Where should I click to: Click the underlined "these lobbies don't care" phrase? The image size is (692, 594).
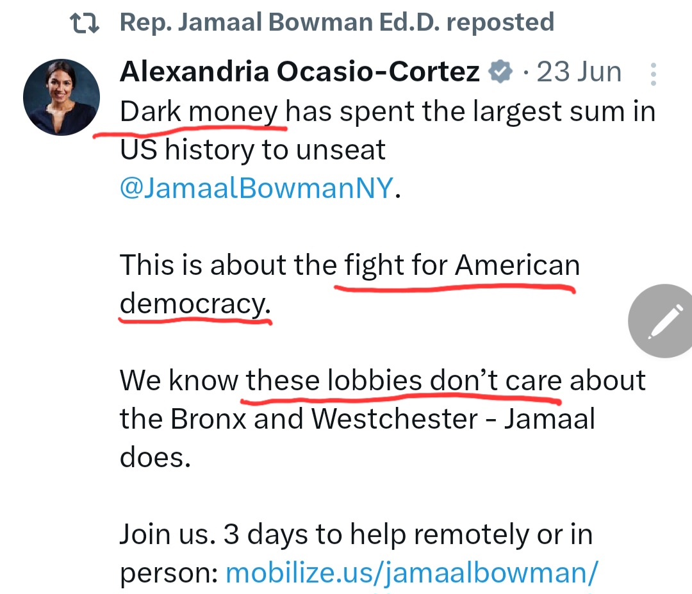coord(404,381)
